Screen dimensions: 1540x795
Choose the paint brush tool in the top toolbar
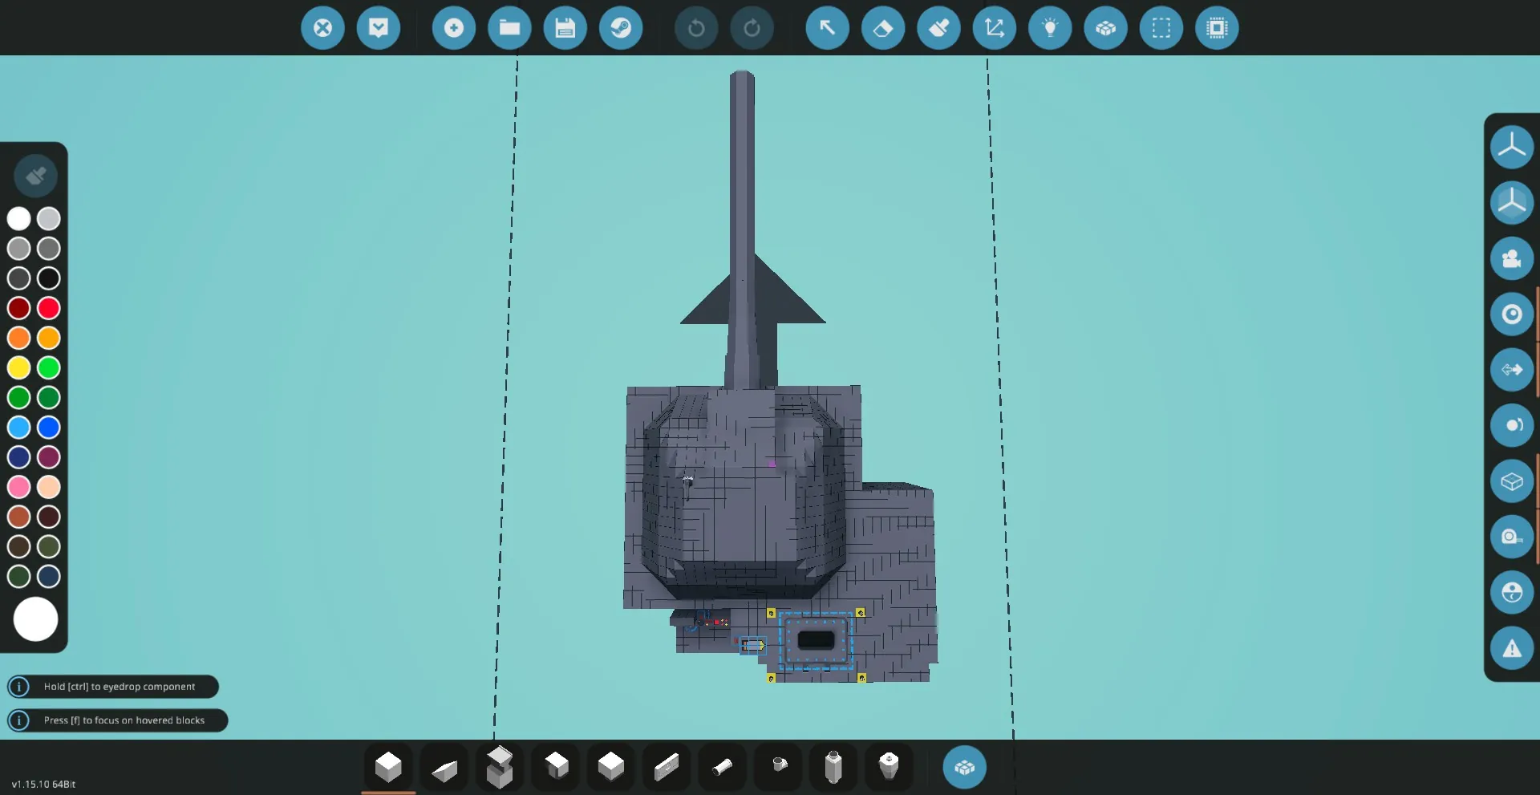[x=938, y=28]
